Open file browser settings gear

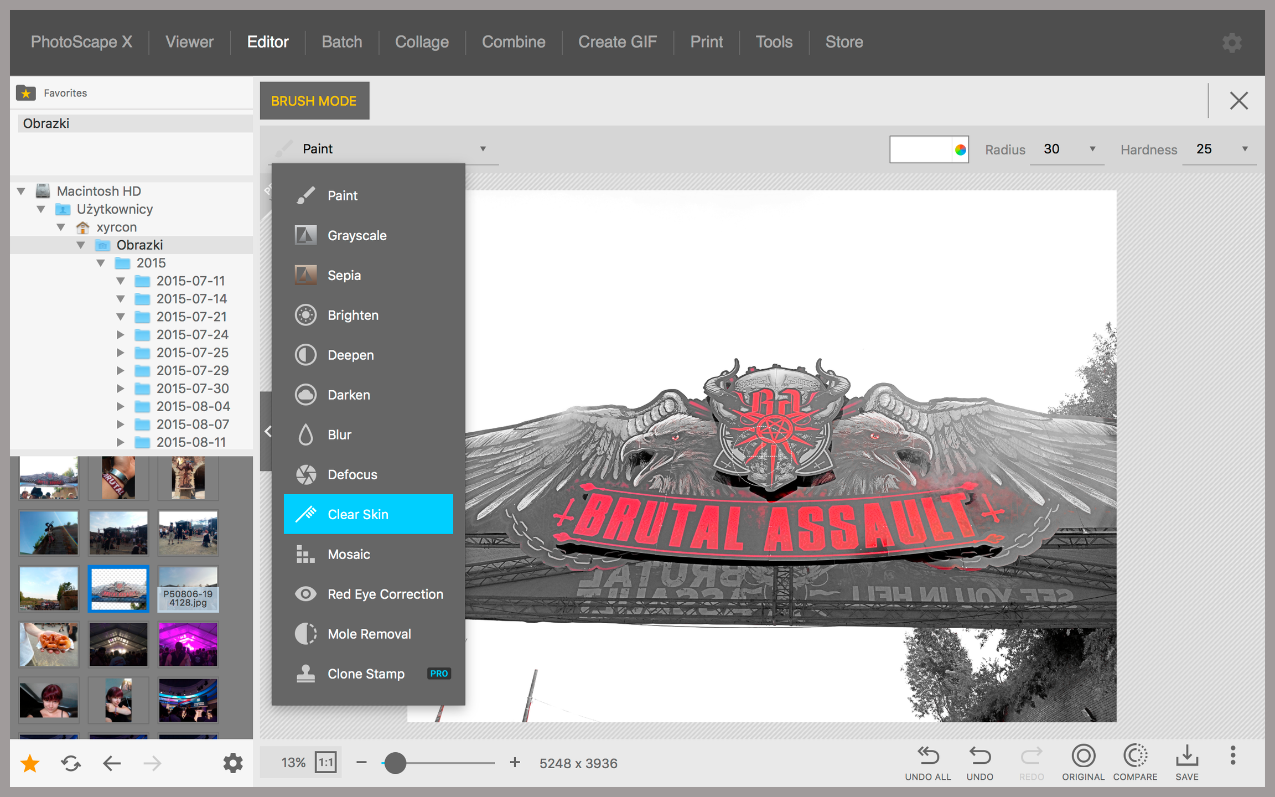[x=233, y=763]
